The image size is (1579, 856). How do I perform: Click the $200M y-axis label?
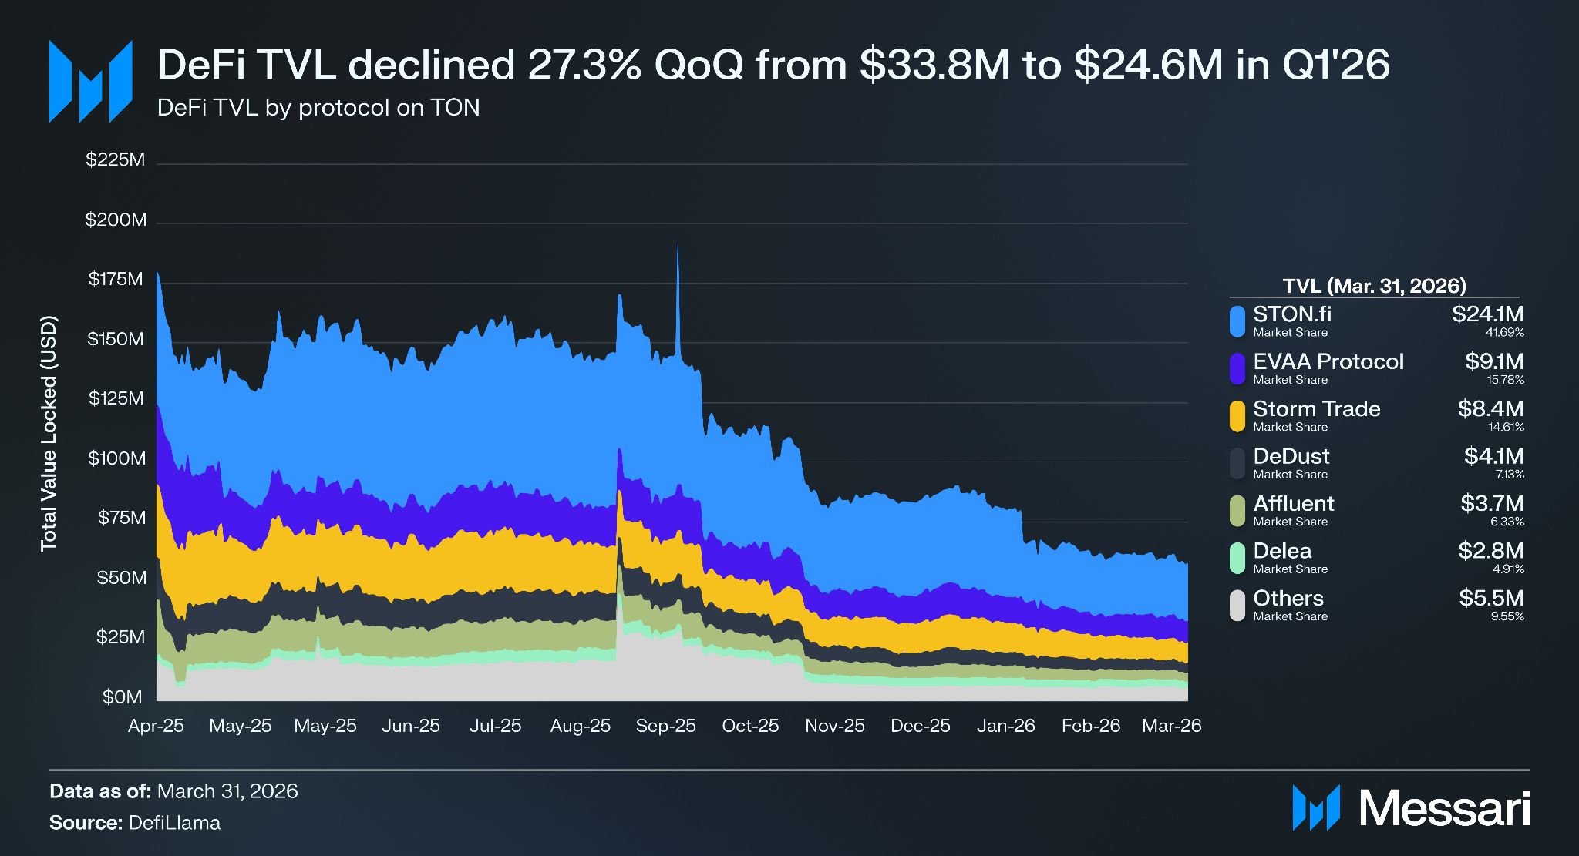tap(116, 220)
